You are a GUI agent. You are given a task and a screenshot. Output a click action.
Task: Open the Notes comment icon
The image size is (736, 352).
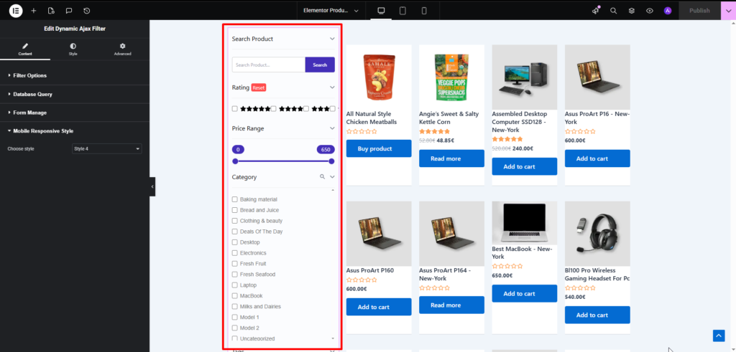click(x=69, y=11)
